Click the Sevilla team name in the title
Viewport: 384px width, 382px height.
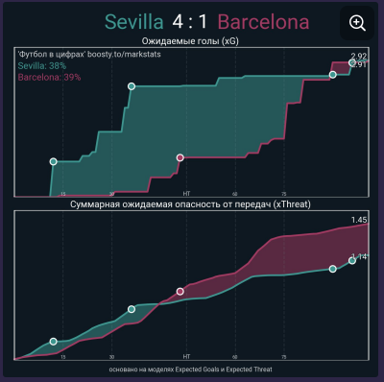pyautogui.click(x=134, y=22)
